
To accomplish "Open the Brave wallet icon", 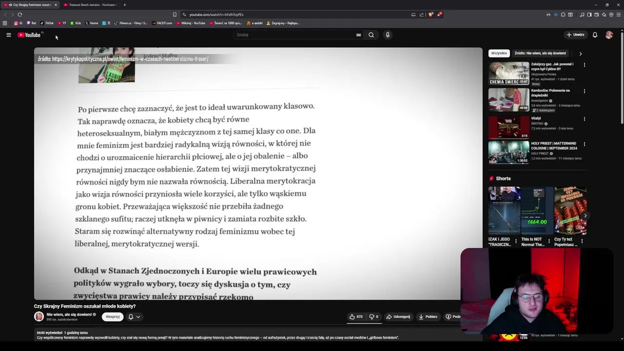I will click(x=596, y=15).
